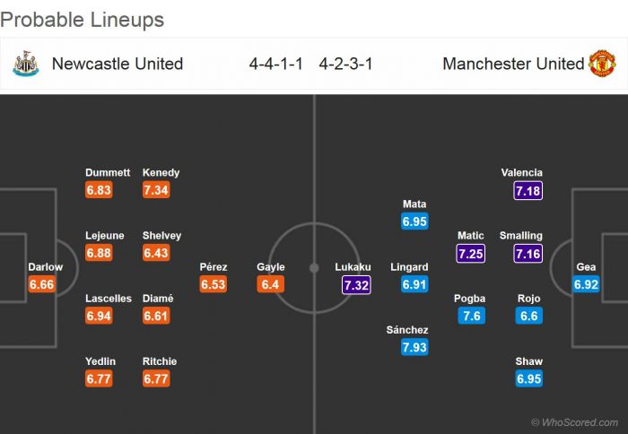Click Valencia's 7.18 rating badge
Image resolution: width=628 pixels, height=434 pixels.
(529, 190)
